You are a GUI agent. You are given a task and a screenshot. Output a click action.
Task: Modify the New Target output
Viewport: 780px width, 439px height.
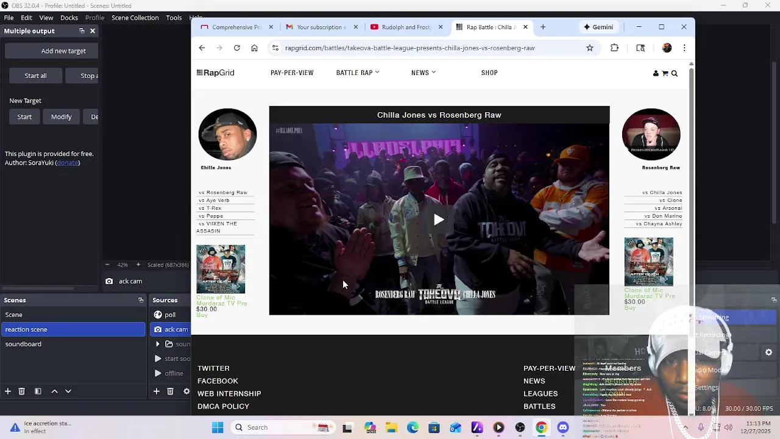(x=61, y=116)
